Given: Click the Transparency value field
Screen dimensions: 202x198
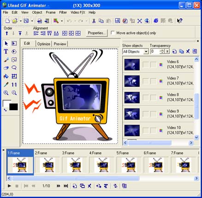Looking at the screenshot, I should 155,52.
